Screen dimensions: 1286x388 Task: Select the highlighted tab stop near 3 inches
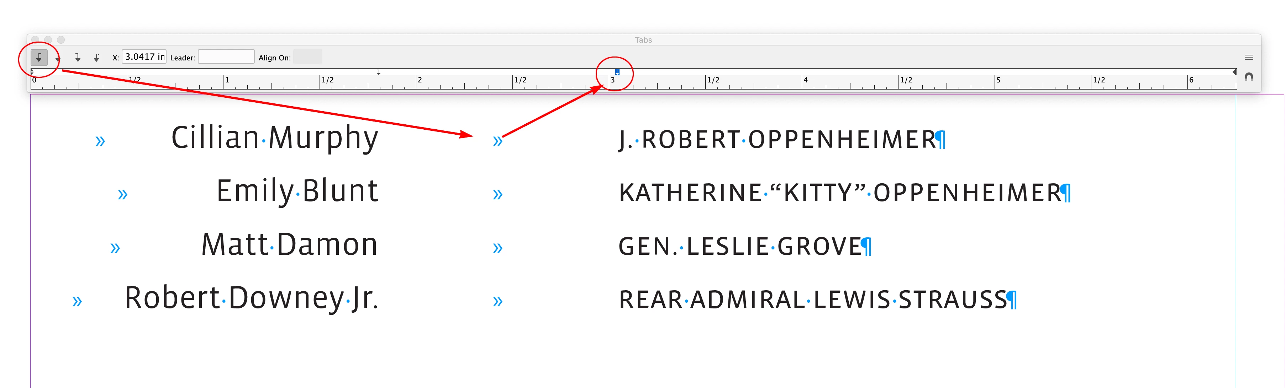[x=617, y=72]
